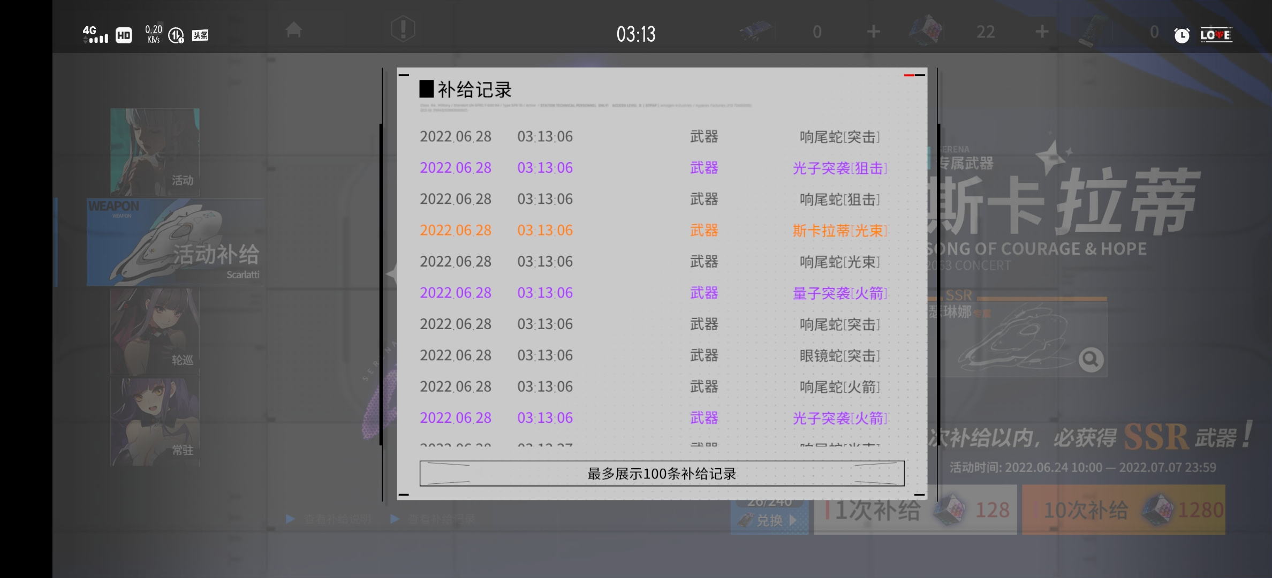Tap the 补给记录 dialog title
Viewport: 1272px width, 578px height.
coord(474,89)
